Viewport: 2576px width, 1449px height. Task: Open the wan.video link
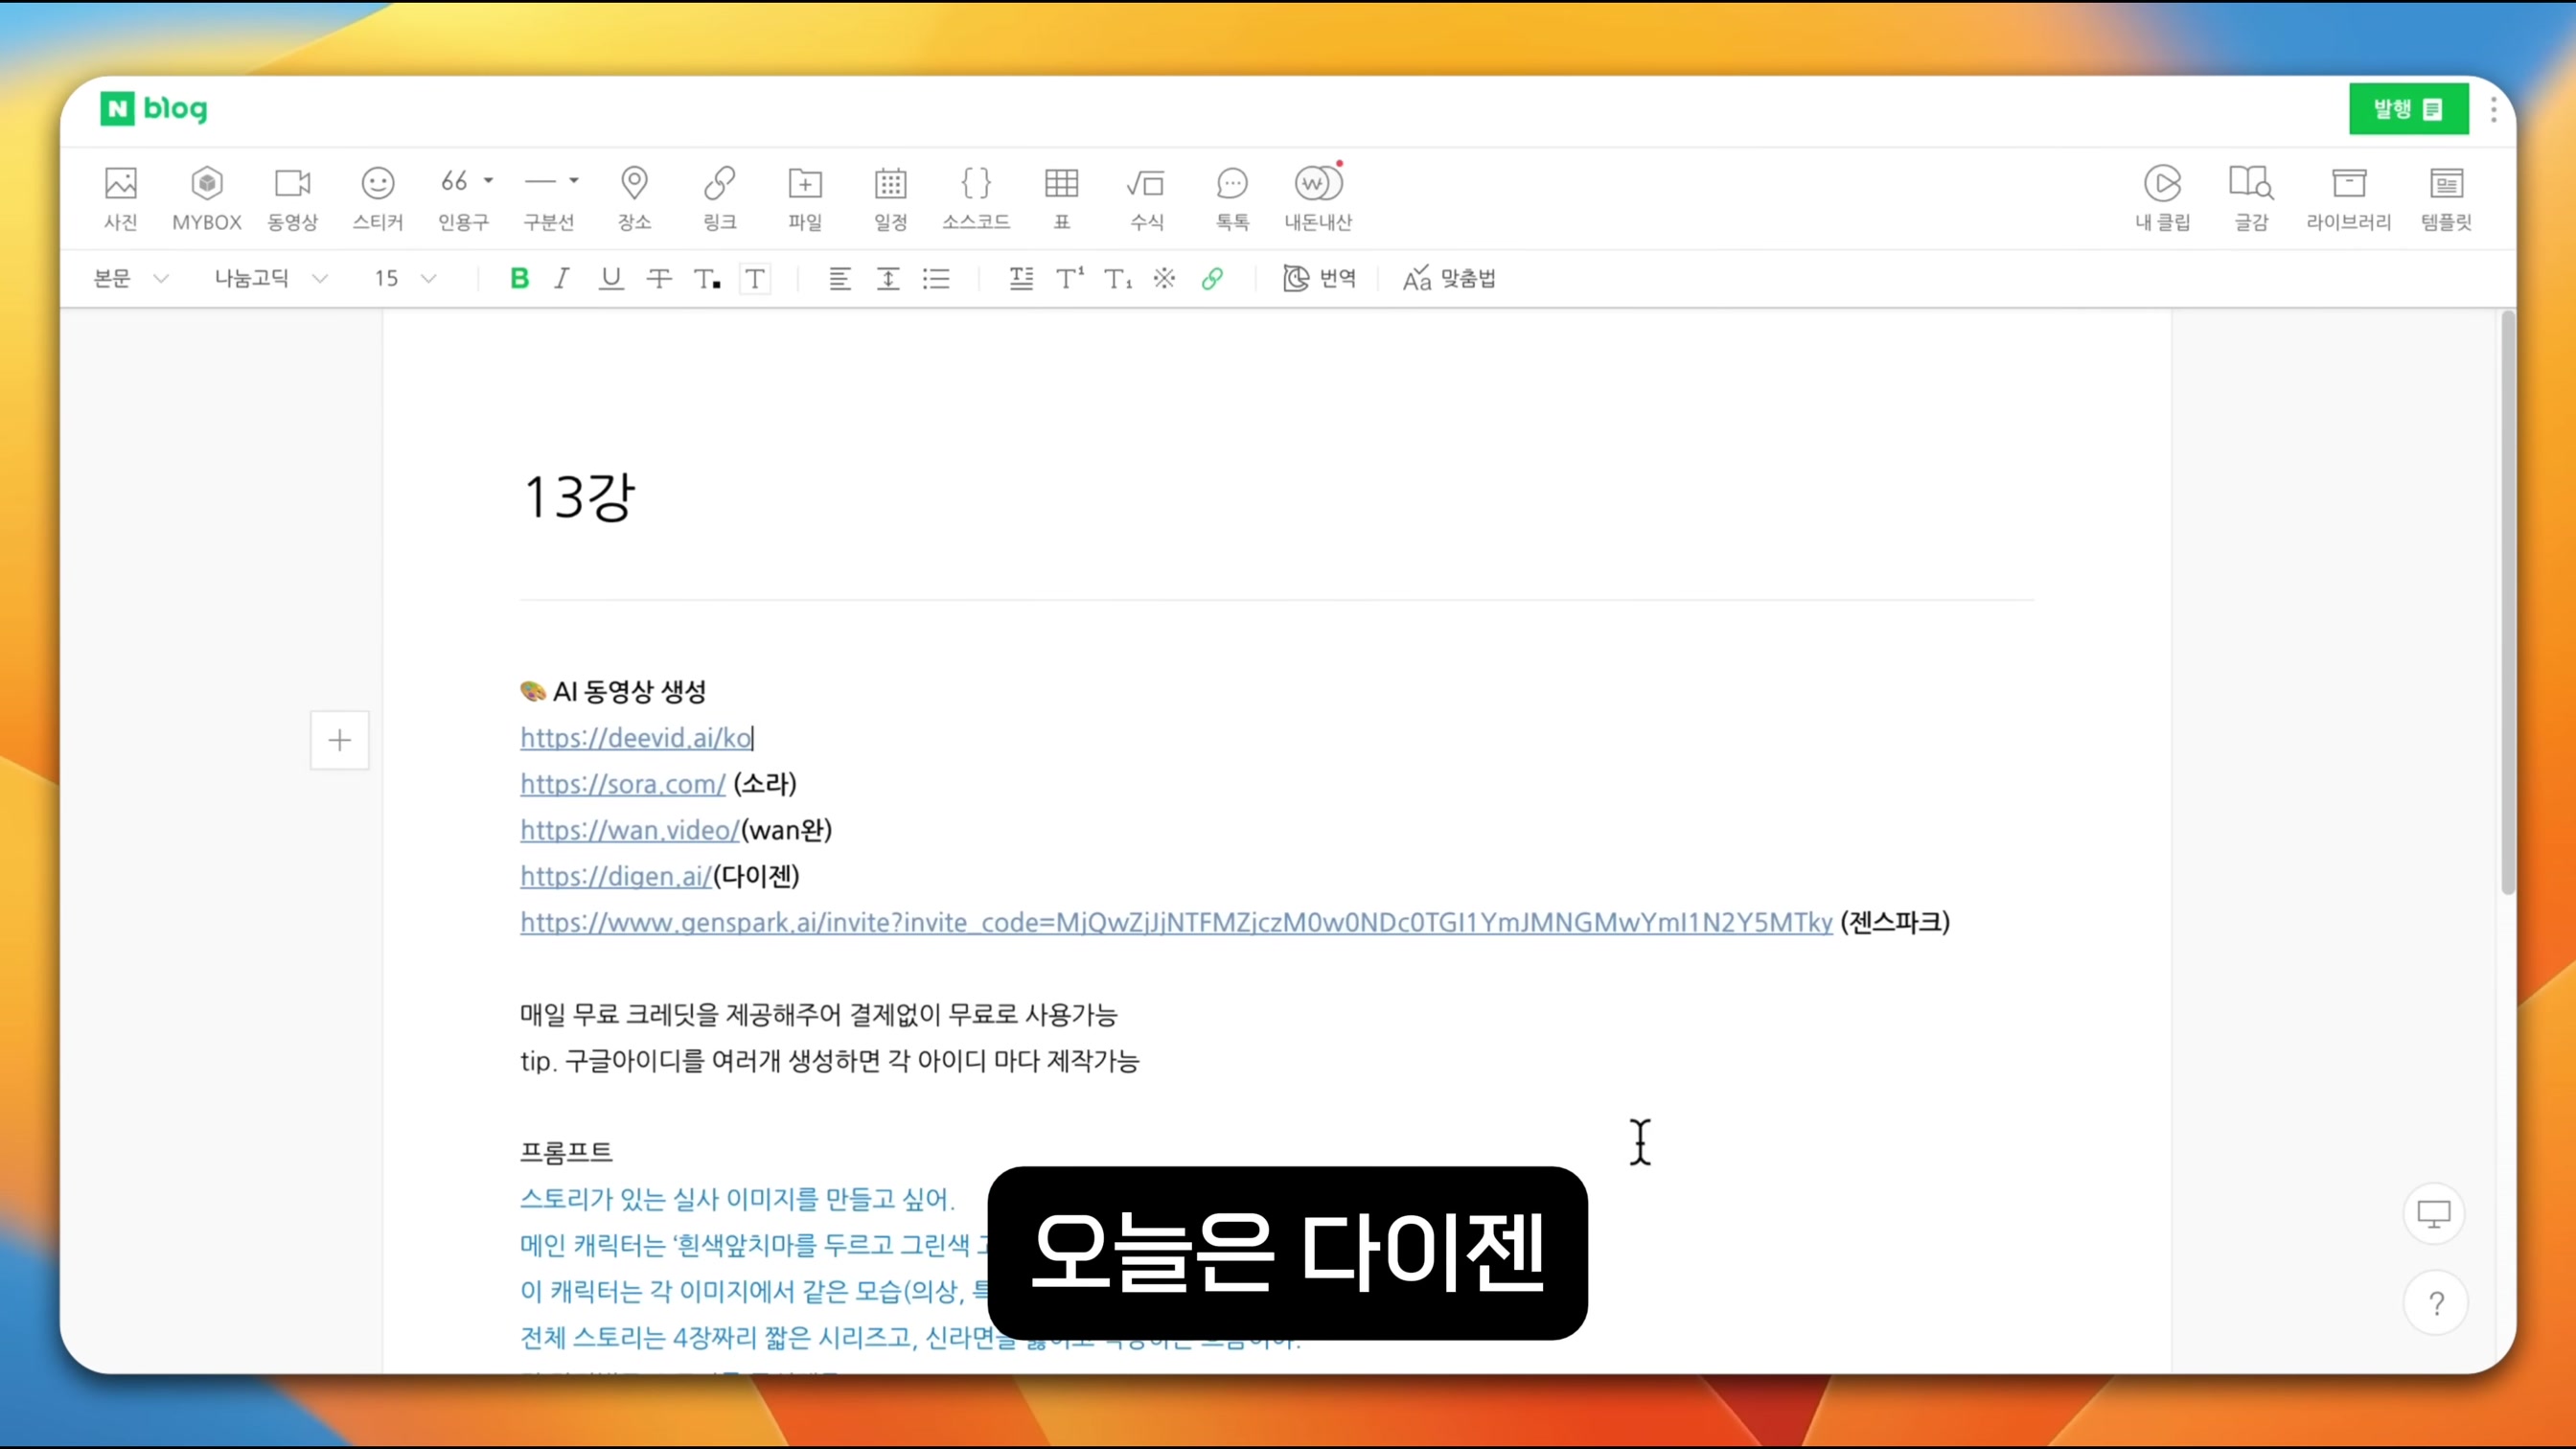point(630,830)
